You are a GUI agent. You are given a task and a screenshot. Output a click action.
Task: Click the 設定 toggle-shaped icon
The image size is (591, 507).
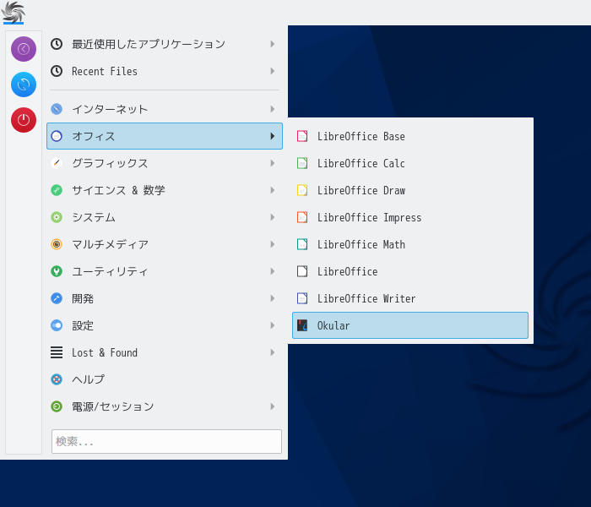point(57,325)
